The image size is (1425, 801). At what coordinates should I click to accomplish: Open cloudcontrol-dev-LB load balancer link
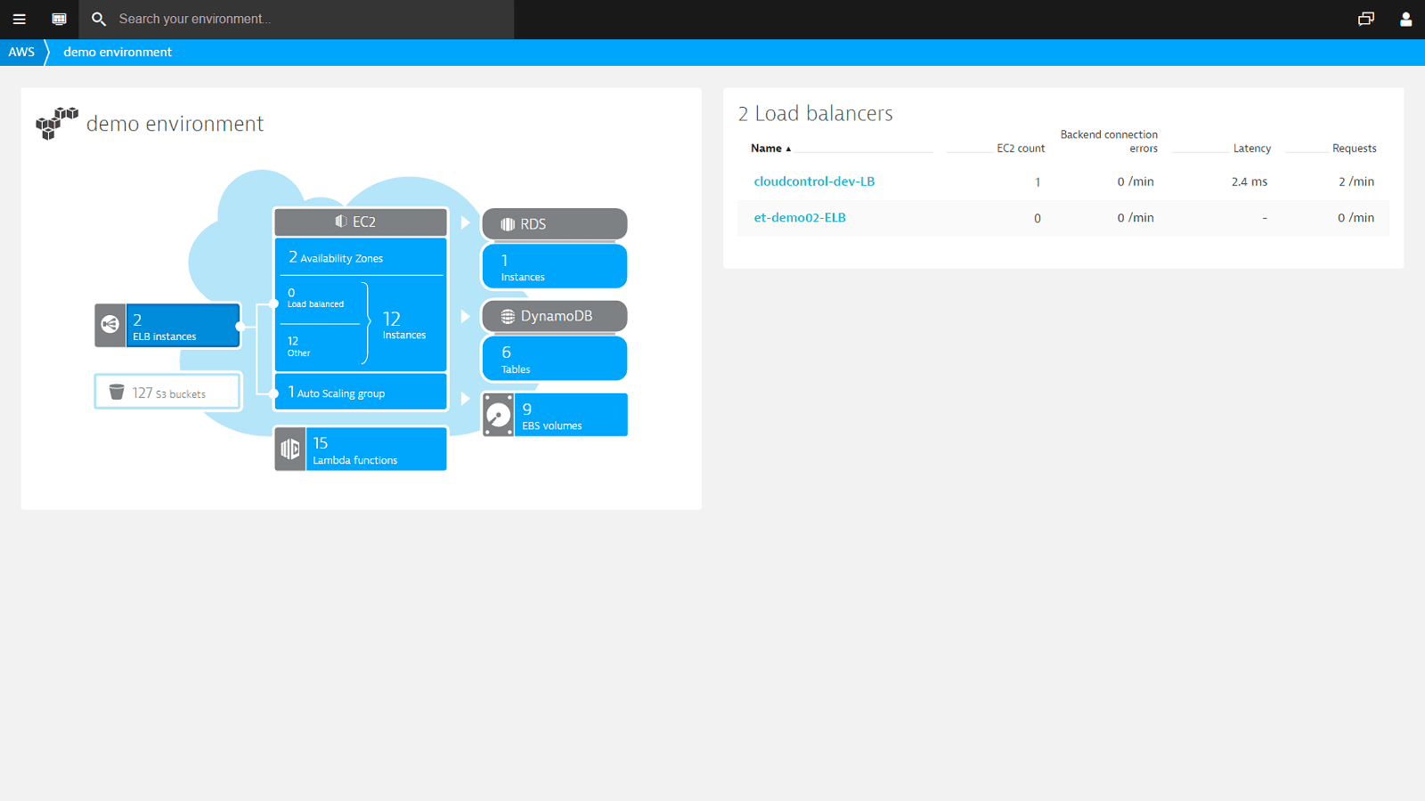[814, 182]
